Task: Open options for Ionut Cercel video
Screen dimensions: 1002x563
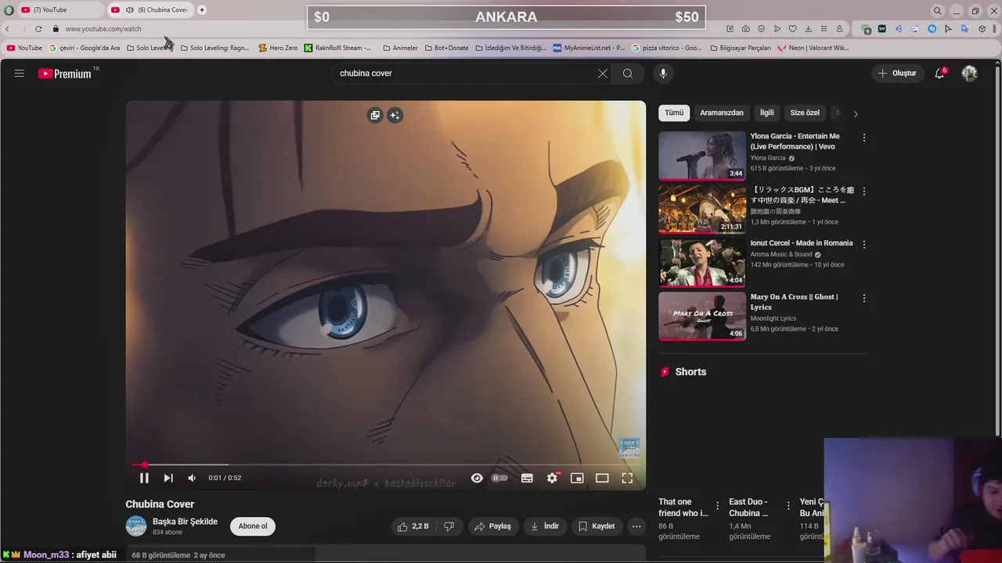Action: pyautogui.click(x=864, y=244)
